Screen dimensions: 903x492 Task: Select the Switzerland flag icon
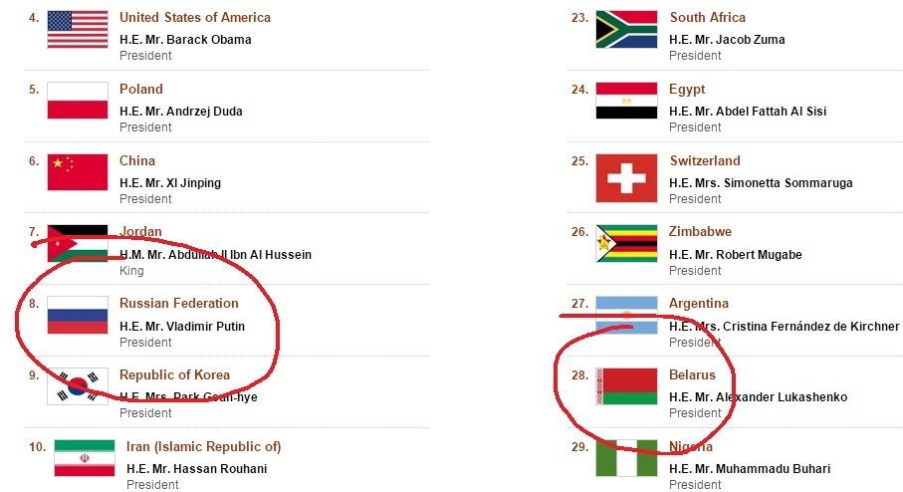[626, 178]
